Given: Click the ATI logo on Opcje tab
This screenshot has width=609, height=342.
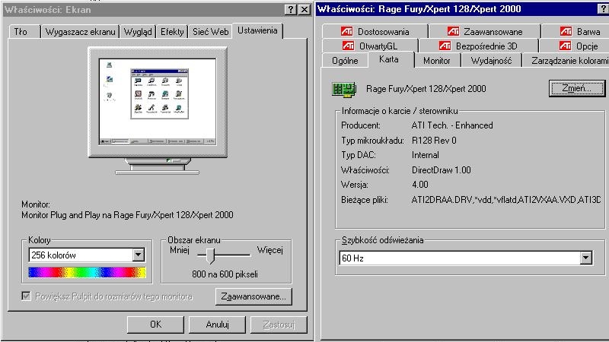Looking at the screenshot, I should (565, 46).
